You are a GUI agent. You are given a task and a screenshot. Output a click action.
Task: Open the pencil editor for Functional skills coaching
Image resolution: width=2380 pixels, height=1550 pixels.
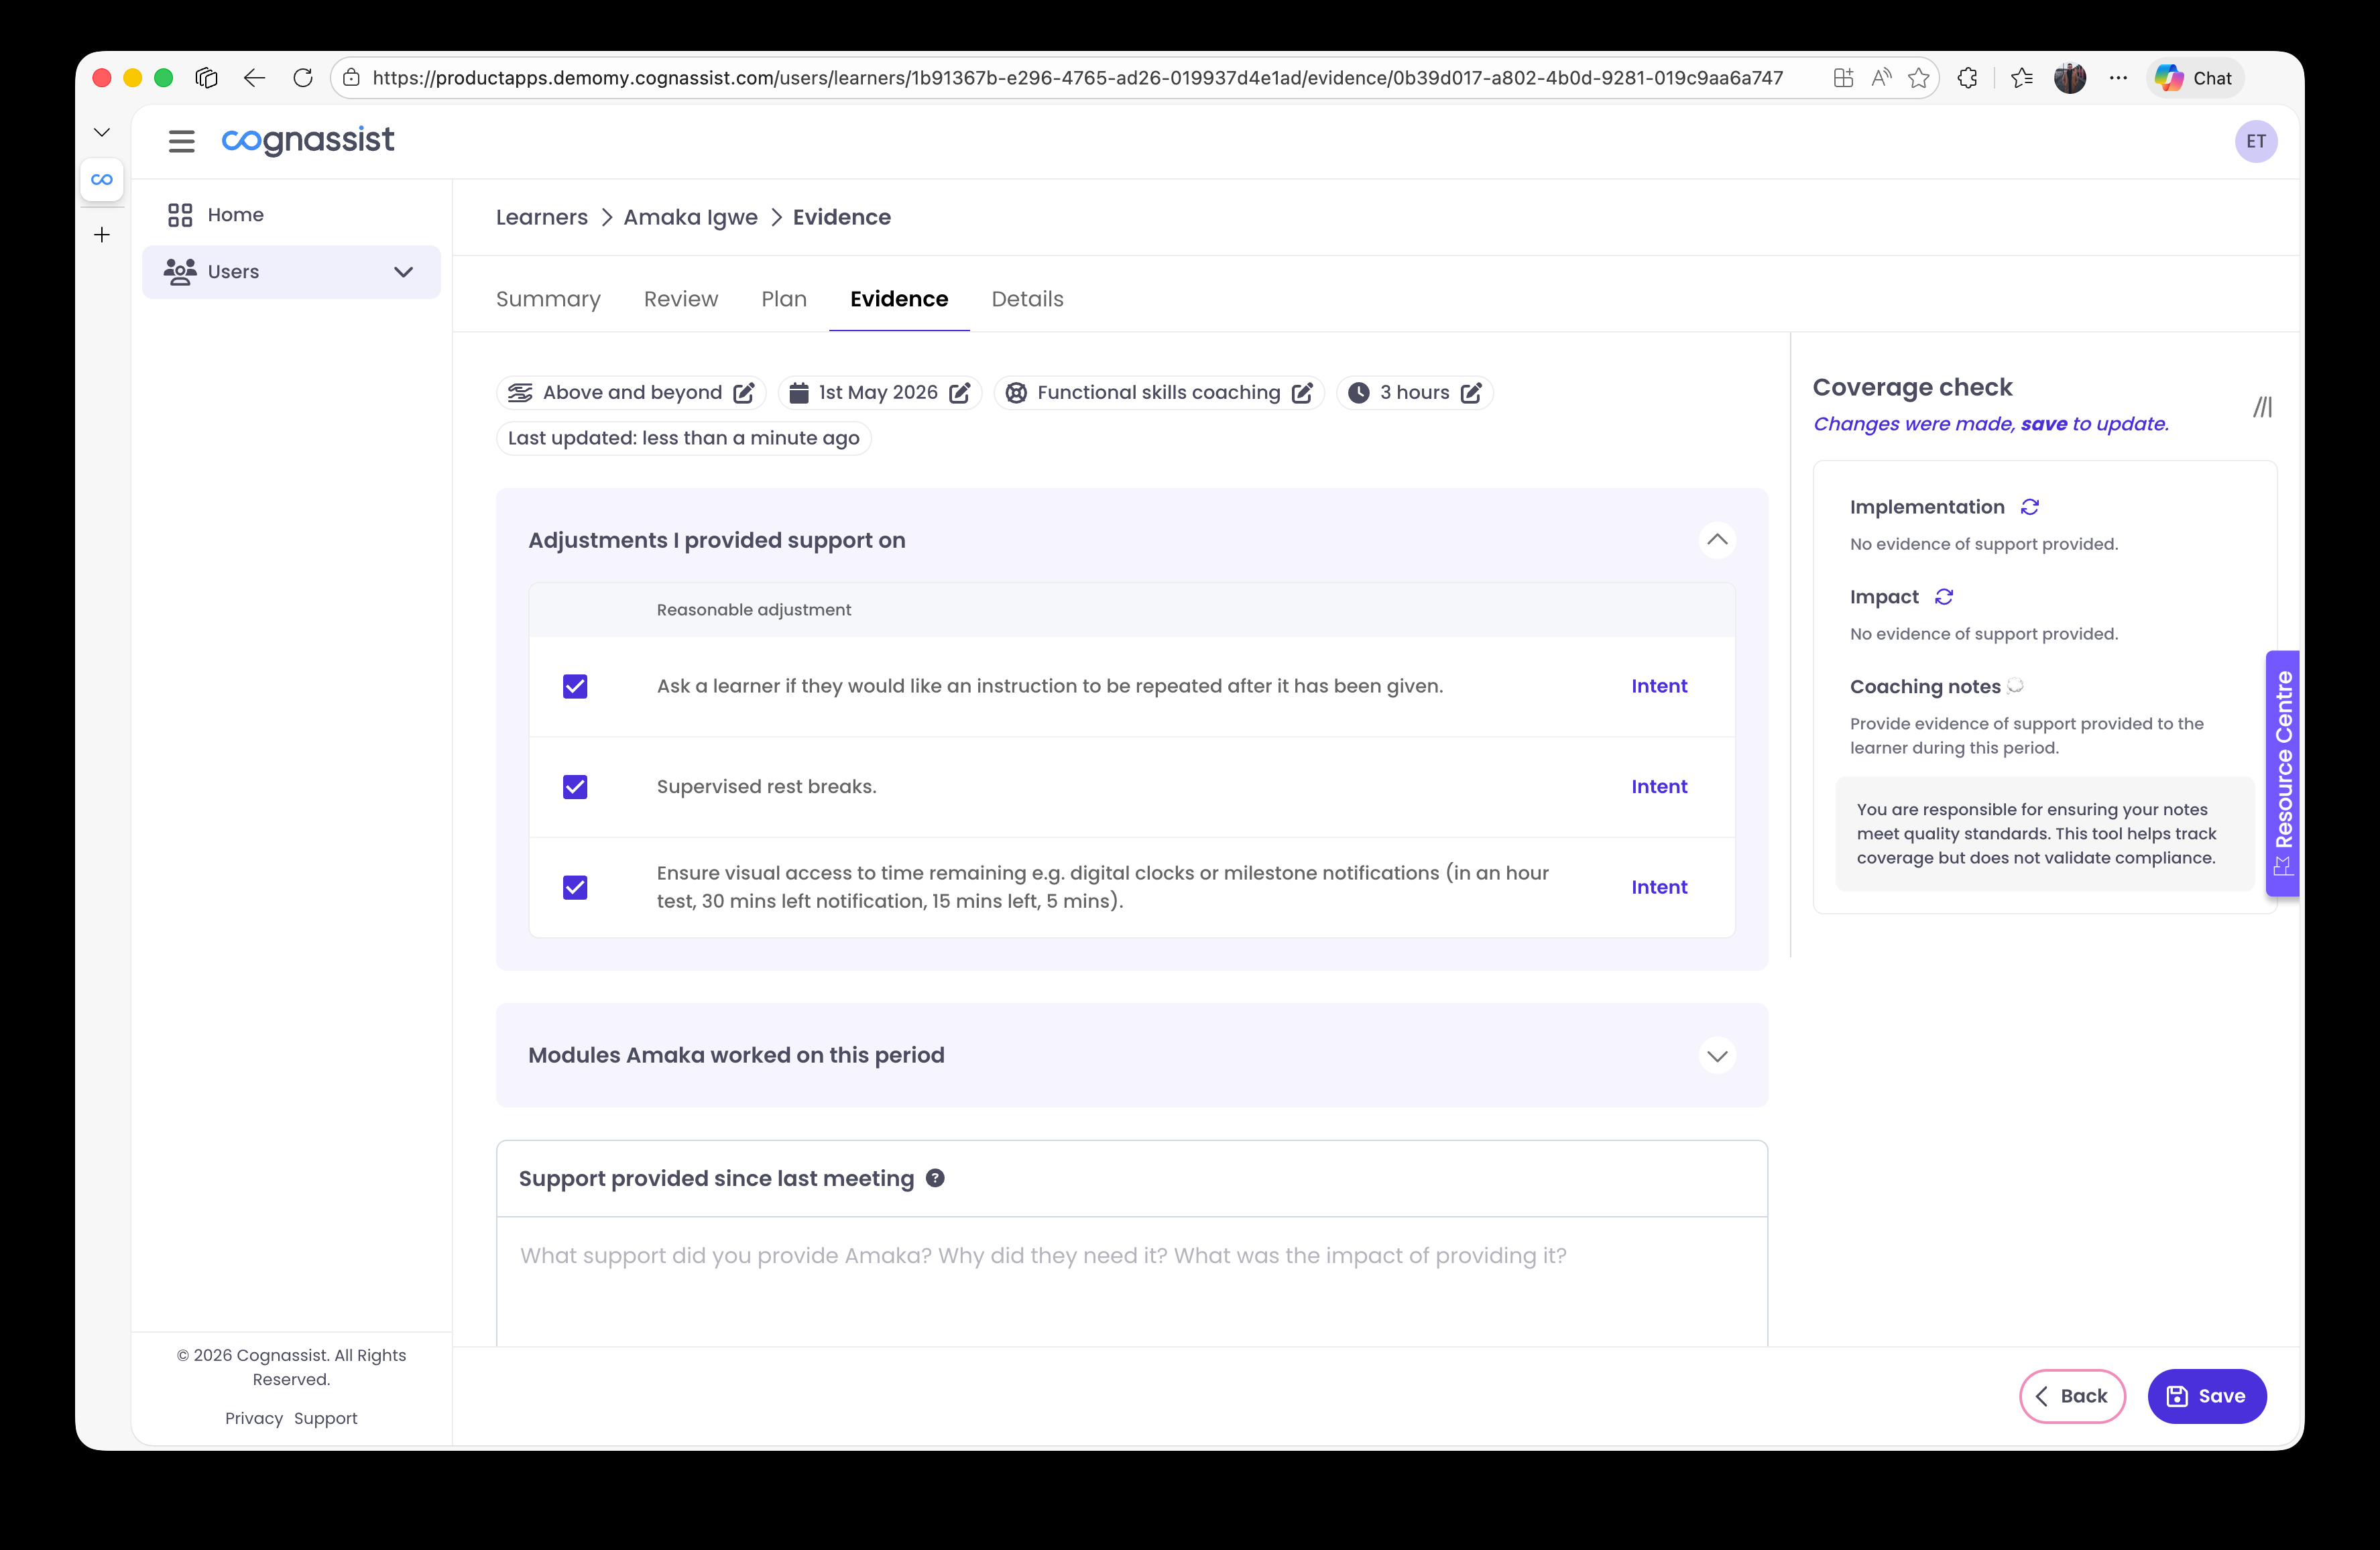pyautogui.click(x=1302, y=392)
